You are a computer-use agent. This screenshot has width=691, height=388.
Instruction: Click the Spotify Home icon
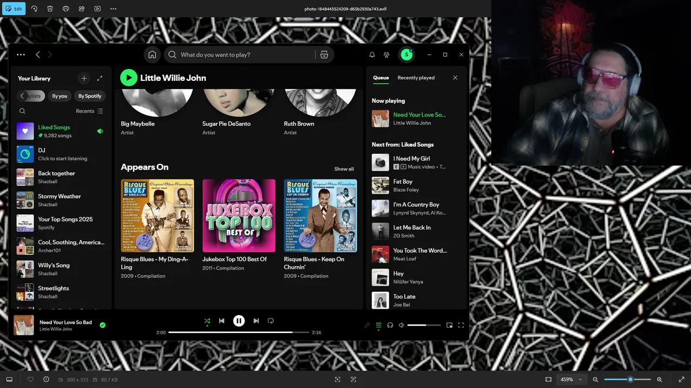[152, 54]
